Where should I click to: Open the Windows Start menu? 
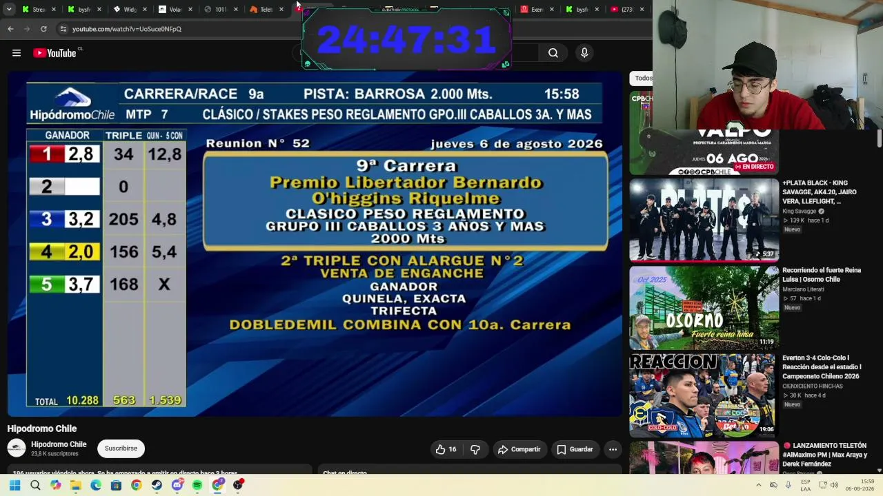[14, 485]
